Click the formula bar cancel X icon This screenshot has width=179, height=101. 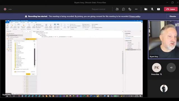(x=25, y=31)
